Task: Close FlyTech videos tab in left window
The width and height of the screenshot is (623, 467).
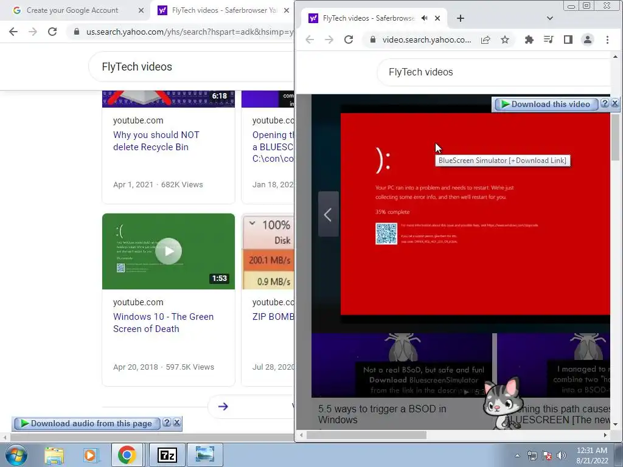Action: click(x=287, y=10)
